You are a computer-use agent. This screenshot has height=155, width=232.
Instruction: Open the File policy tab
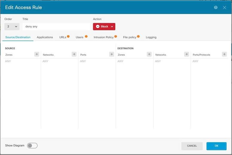coord(130,37)
